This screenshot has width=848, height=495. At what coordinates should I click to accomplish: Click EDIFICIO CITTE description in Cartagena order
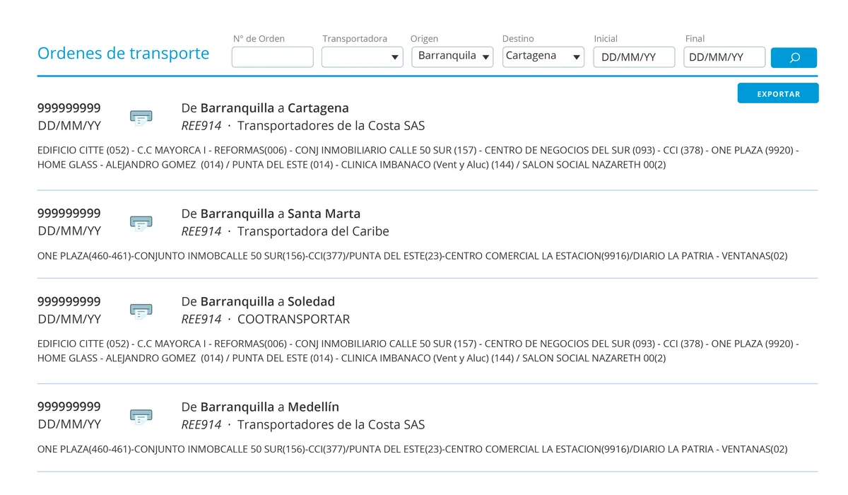click(x=418, y=158)
